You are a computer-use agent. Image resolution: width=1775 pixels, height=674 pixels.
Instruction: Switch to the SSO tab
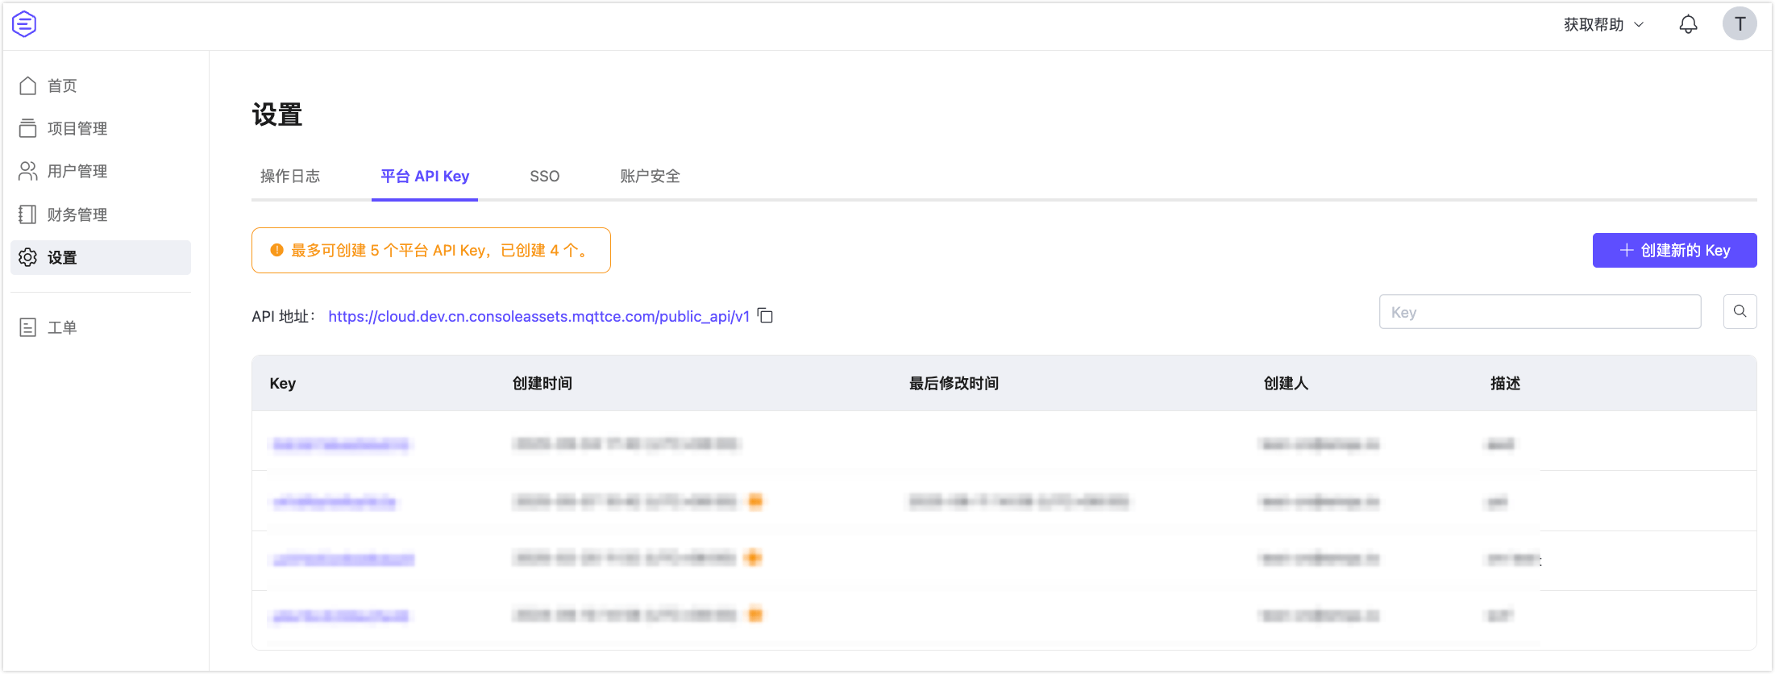544,176
